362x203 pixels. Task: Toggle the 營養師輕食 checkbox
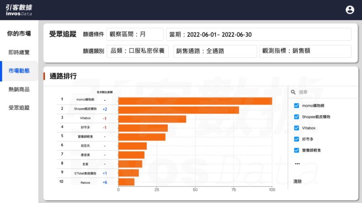(297, 150)
